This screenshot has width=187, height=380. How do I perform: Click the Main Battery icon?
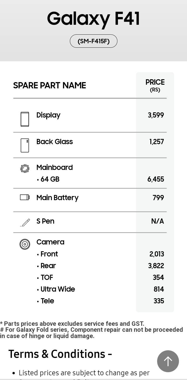[x=25, y=197]
